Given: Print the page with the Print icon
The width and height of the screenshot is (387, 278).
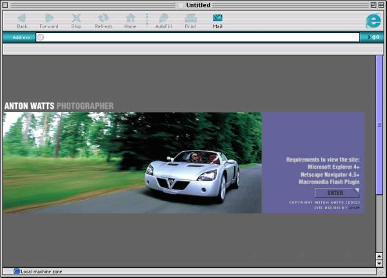Looking at the screenshot, I should point(190,18).
